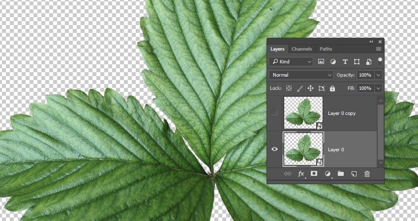Filter for pixel layers
The height and width of the screenshot is (221, 418).
[321, 62]
